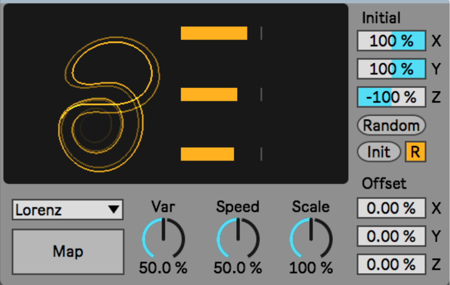Select the Offset Z value field

[391, 264]
